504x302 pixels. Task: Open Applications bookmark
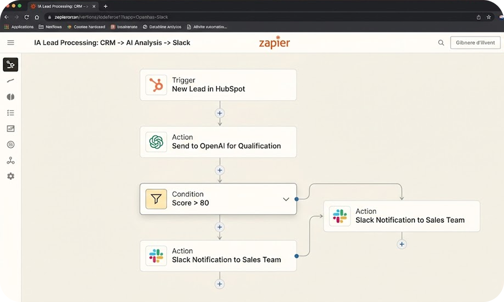tap(19, 27)
